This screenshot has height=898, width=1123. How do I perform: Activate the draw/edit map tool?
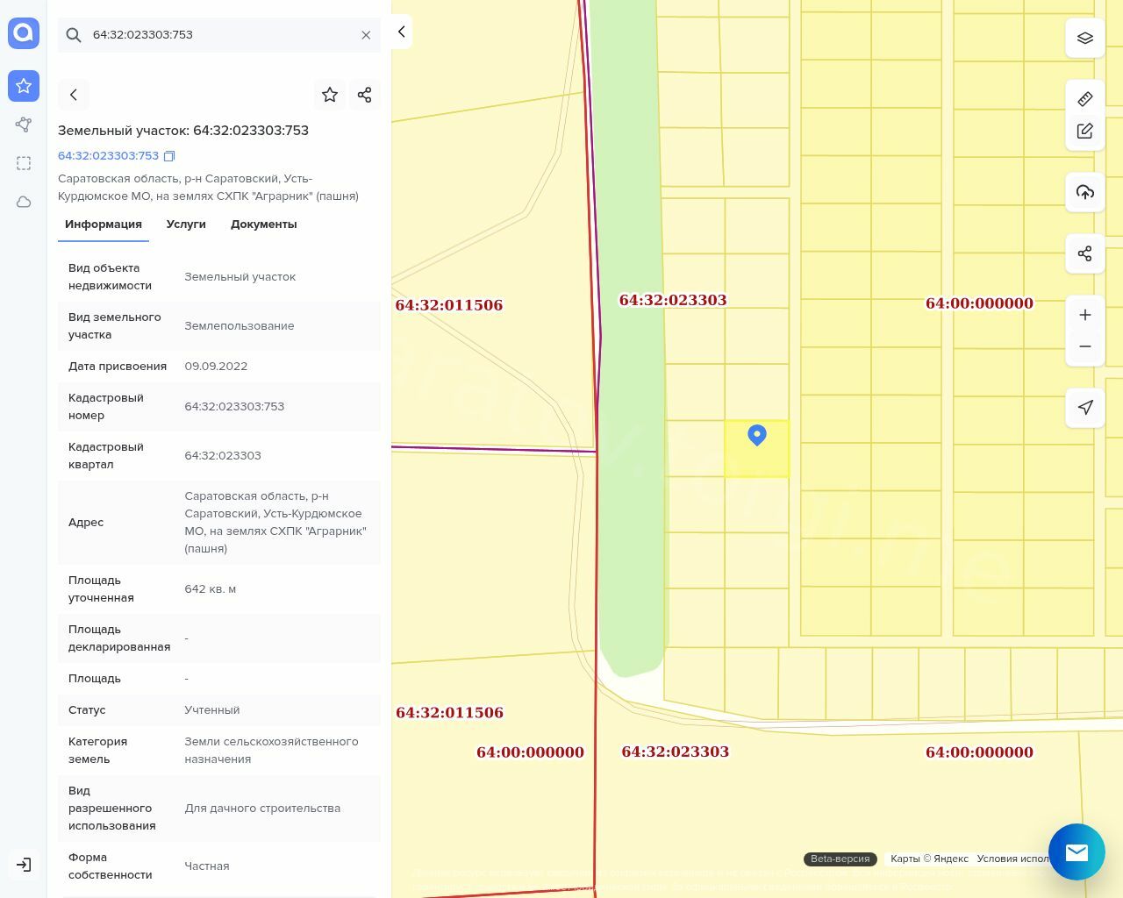tap(1085, 131)
